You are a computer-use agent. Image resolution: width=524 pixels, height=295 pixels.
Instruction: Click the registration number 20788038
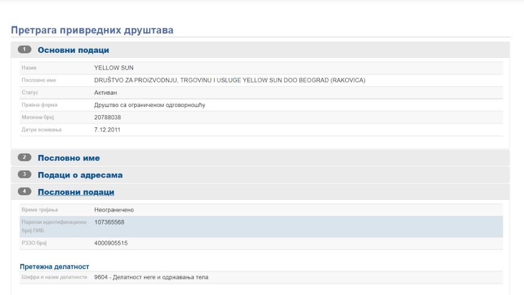point(108,117)
